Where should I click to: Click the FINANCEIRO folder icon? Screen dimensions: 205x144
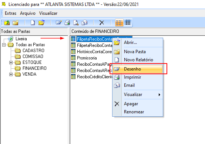pyautogui.click(x=18, y=68)
